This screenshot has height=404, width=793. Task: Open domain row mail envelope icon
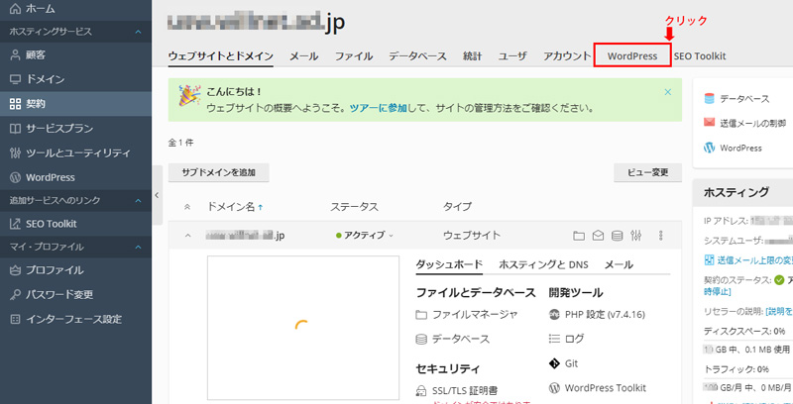click(x=598, y=236)
